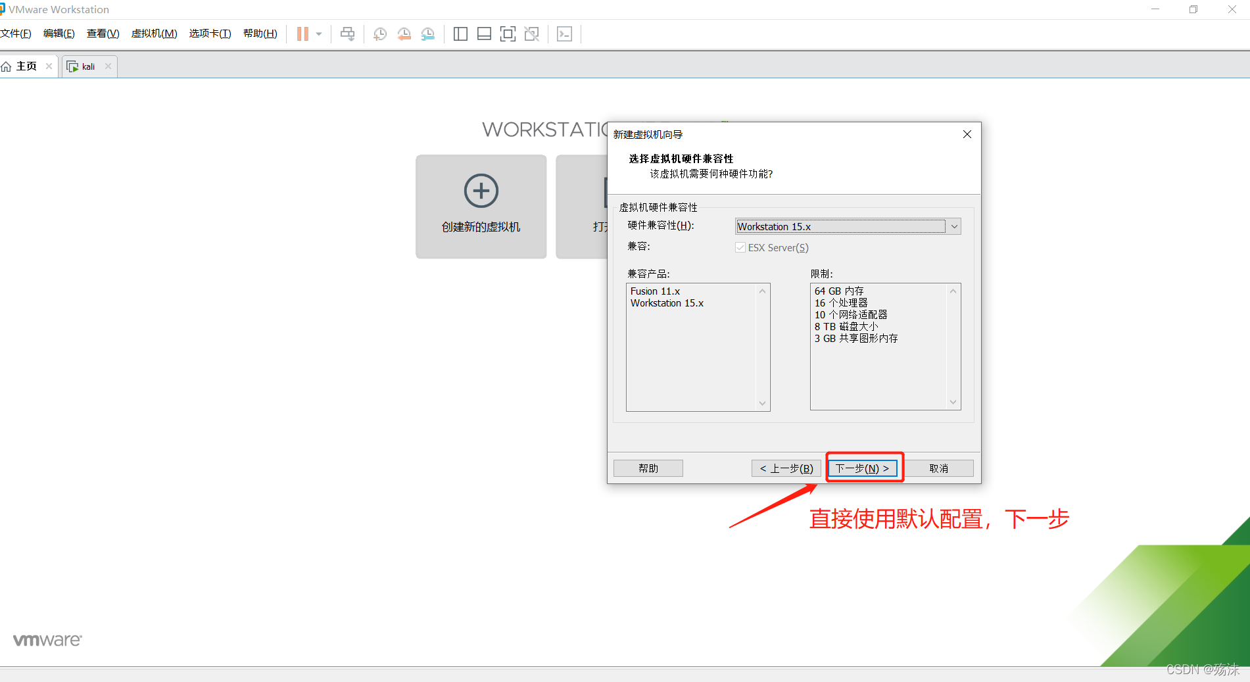Click the take snapshot icon
The width and height of the screenshot is (1250, 682).
pos(379,34)
